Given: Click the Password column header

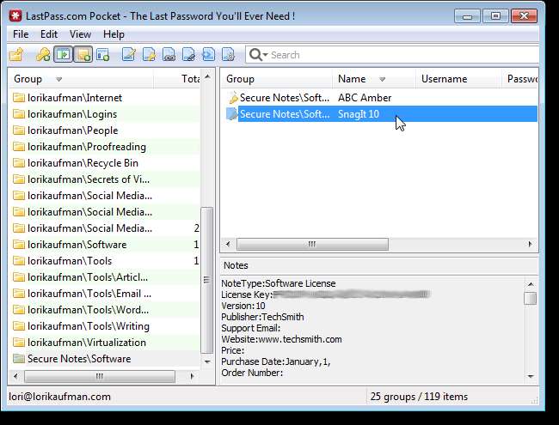Looking at the screenshot, I should tap(519, 79).
